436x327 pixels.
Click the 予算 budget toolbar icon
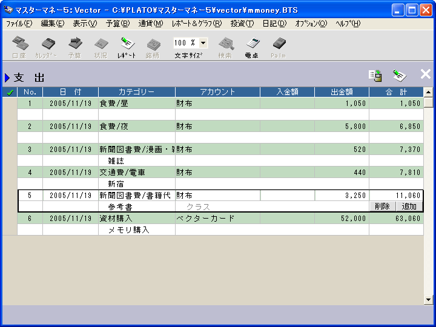click(x=75, y=47)
